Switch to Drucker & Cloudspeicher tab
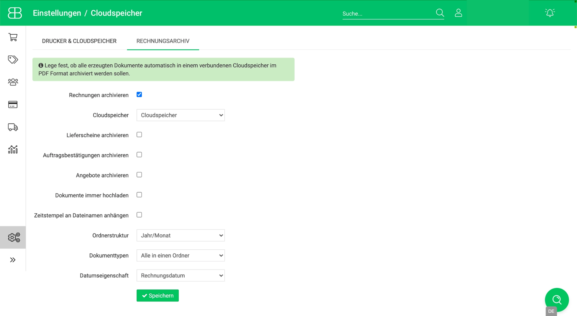 pyautogui.click(x=79, y=41)
